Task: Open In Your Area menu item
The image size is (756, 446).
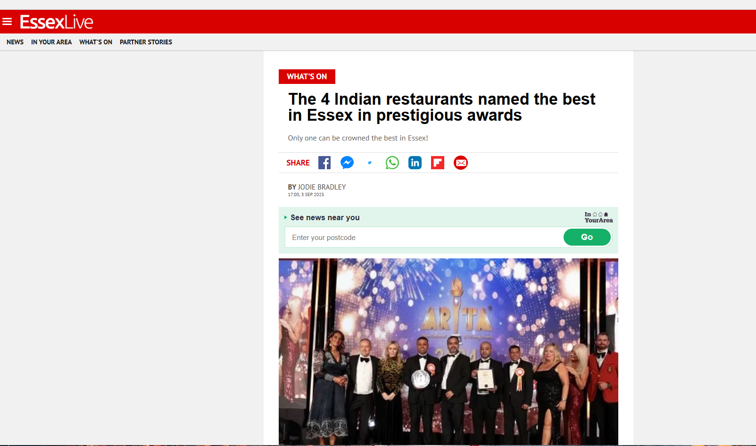Action: (51, 42)
